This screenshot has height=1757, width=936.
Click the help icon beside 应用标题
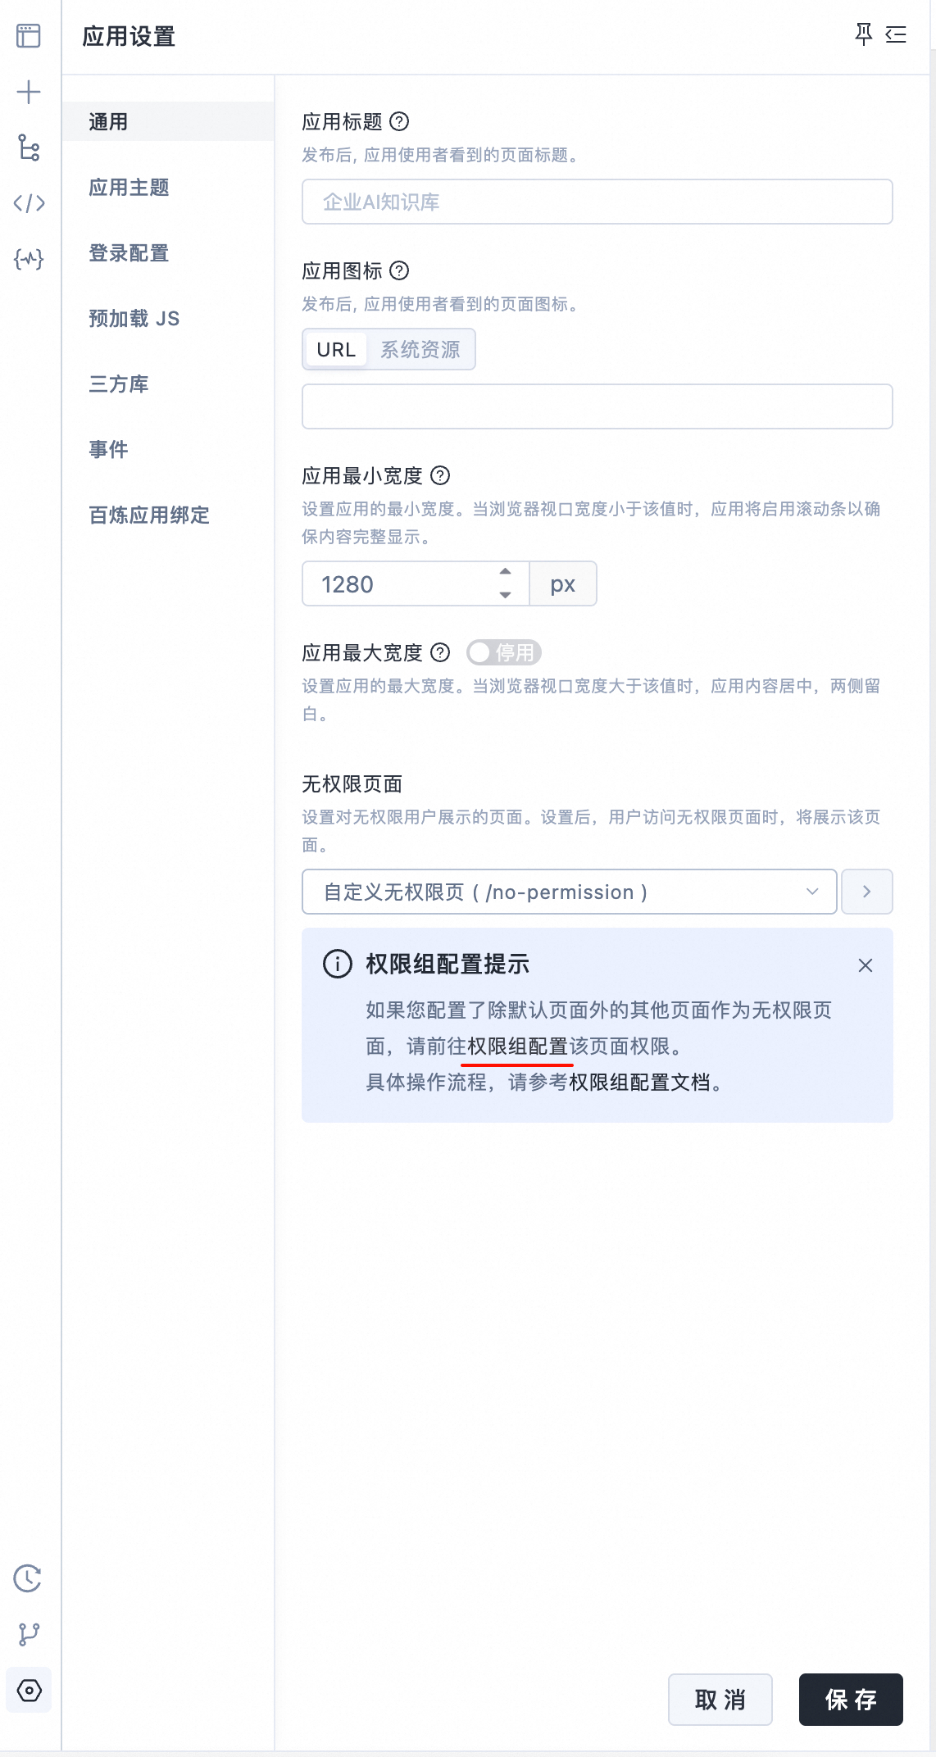coord(399,121)
